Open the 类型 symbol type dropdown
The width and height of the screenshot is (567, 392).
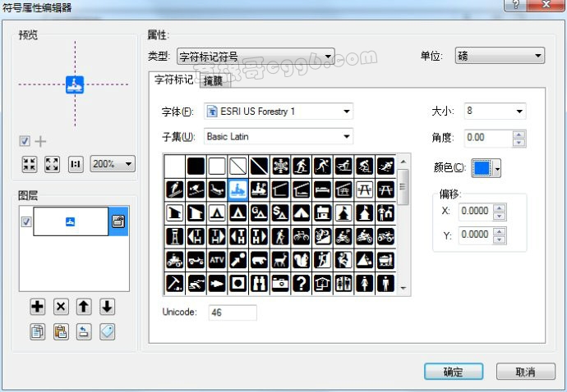click(x=256, y=57)
